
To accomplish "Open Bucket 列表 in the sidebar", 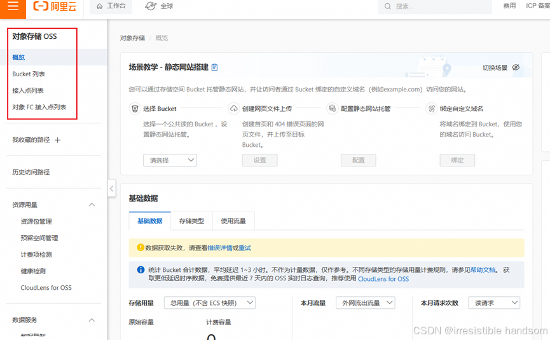I will tap(29, 74).
